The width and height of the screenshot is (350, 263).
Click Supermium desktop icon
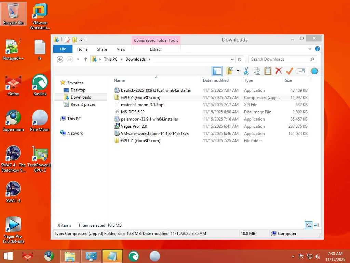coord(13,121)
